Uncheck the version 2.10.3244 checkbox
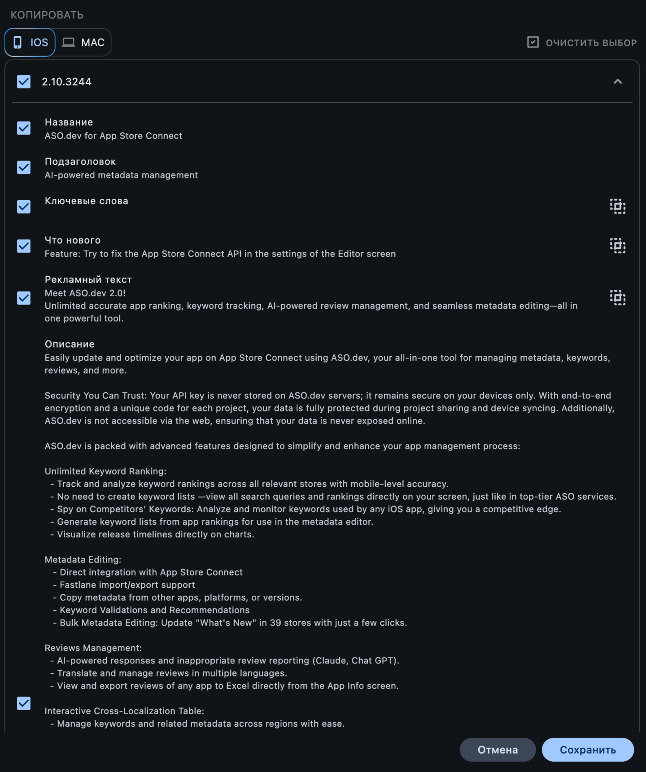This screenshot has width=646, height=772. [x=24, y=82]
